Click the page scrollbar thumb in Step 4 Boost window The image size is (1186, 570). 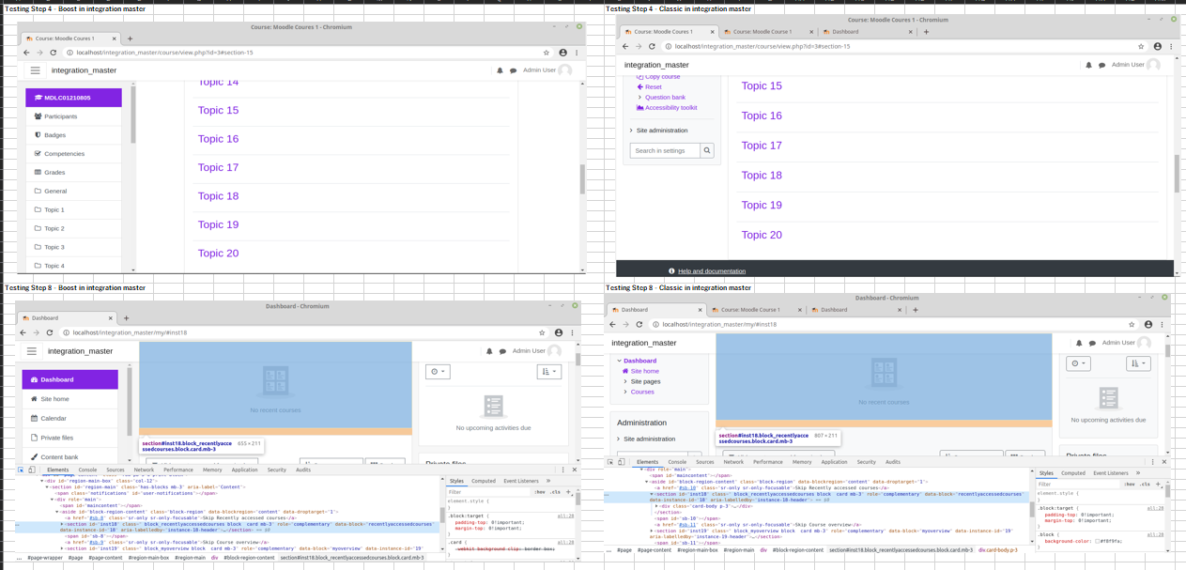[x=582, y=178]
